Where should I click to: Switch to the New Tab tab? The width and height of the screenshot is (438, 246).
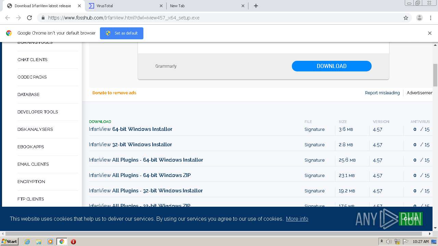click(x=207, y=6)
